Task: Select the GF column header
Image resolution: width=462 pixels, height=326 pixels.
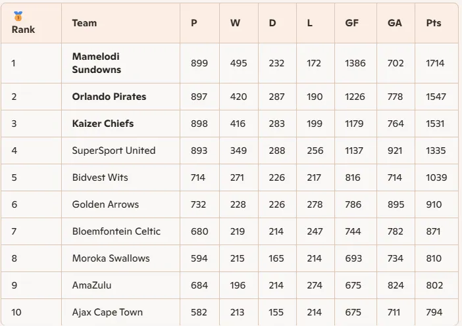Action: pyautogui.click(x=352, y=23)
